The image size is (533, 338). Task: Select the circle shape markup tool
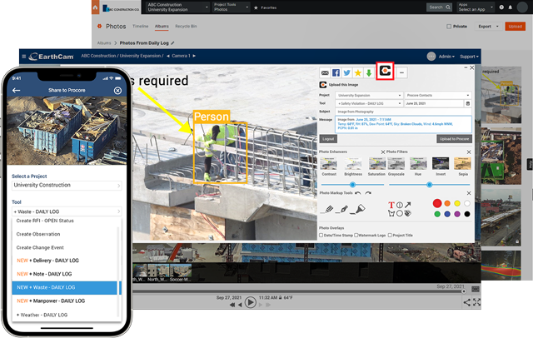click(x=400, y=213)
